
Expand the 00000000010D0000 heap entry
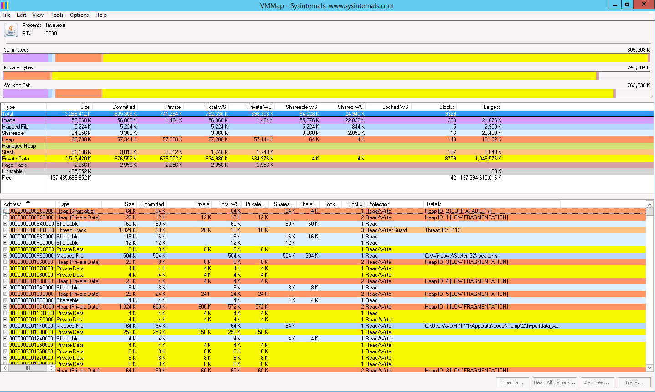5,307
